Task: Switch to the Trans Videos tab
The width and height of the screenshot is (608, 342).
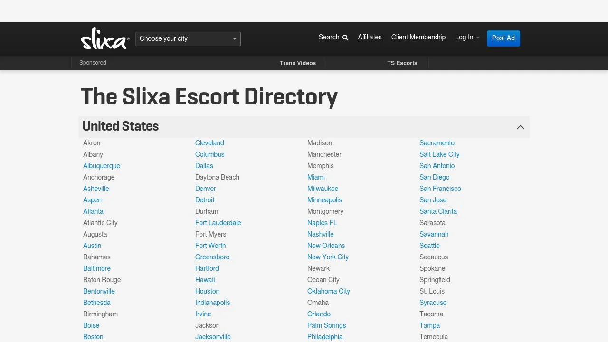Action: [298, 63]
